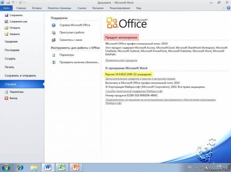
Task: Click the Сохранить как icon
Action: (x=7, y=21)
